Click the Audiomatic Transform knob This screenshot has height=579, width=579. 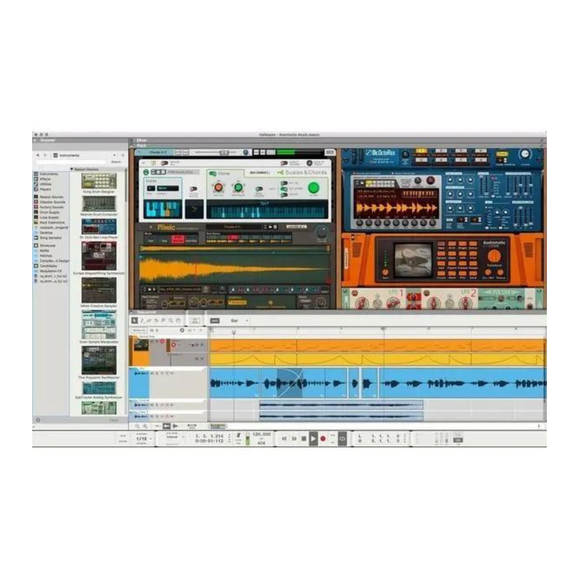[494, 256]
